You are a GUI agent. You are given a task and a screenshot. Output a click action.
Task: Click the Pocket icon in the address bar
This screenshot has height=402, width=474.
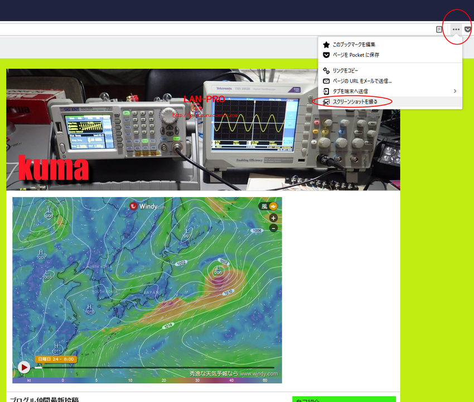[468, 30]
